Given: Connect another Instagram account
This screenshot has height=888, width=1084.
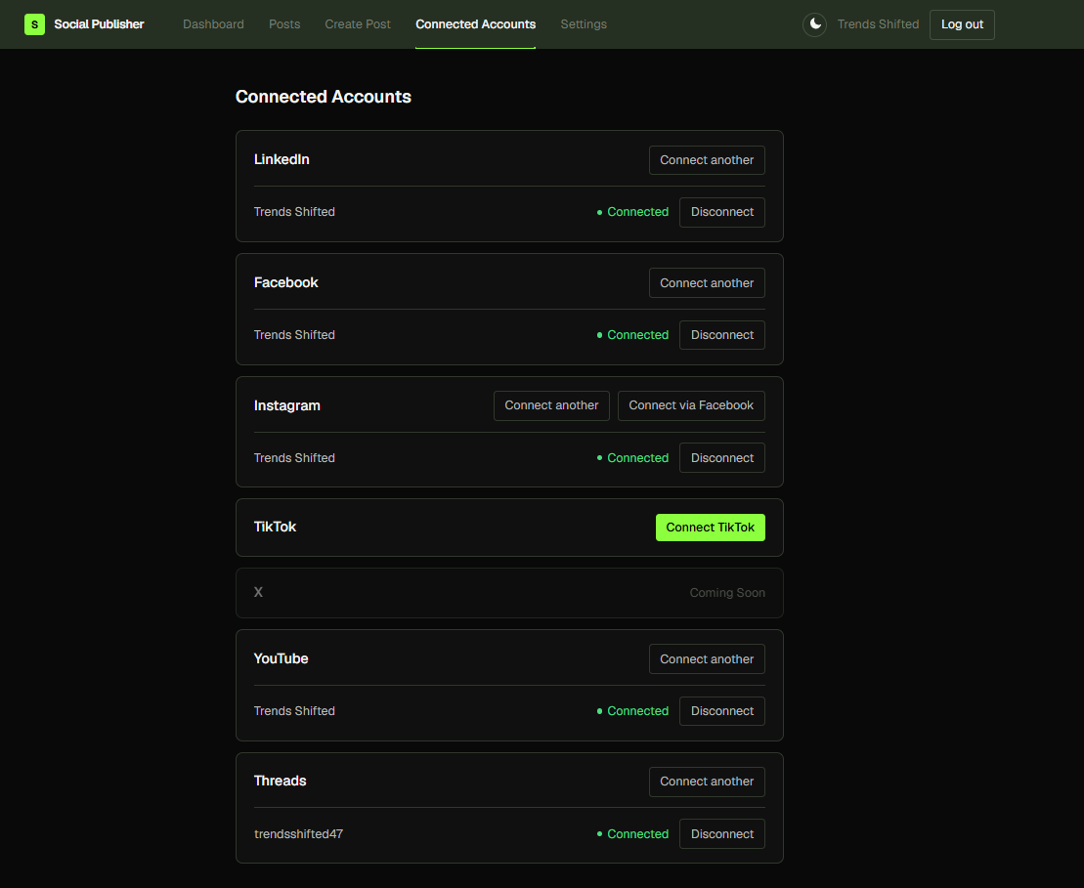Looking at the screenshot, I should coord(551,405).
